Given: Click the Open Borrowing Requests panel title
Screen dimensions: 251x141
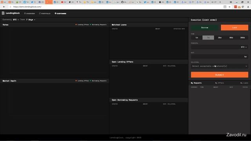Looking at the screenshot, I should click(125, 100).
